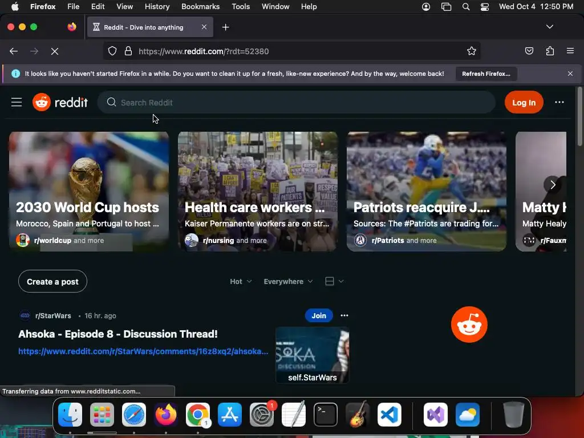Click the Log In button

coord(524,102)
